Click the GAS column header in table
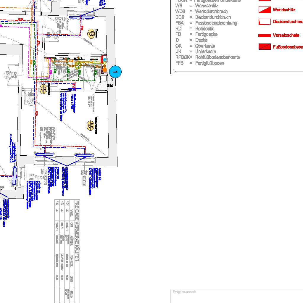This screenshot has height=303, width=303. (x=72, y=279)
